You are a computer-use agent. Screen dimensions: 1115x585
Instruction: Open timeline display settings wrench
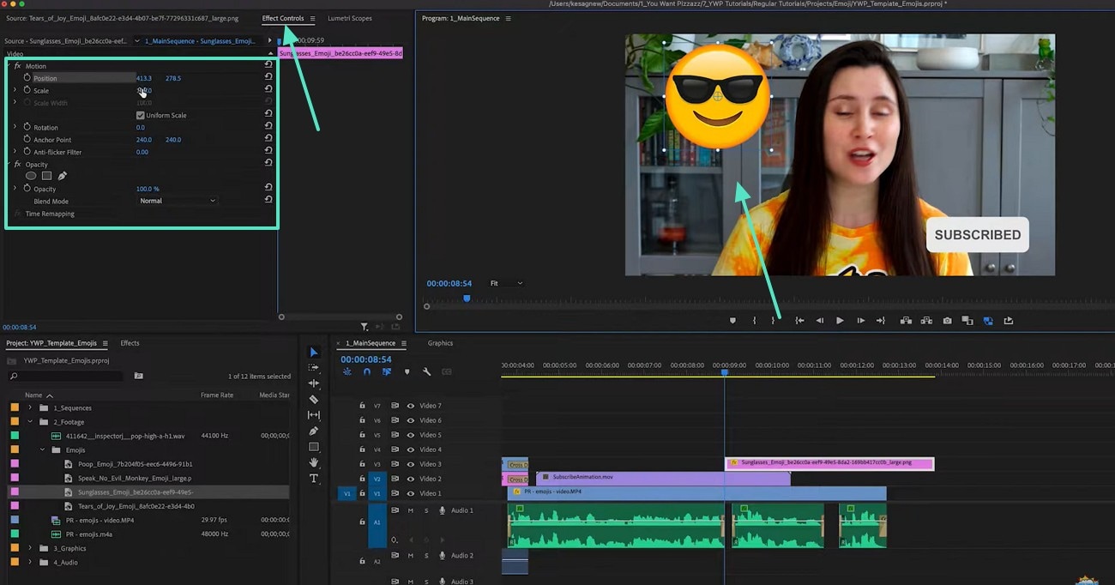coord(427,372)
